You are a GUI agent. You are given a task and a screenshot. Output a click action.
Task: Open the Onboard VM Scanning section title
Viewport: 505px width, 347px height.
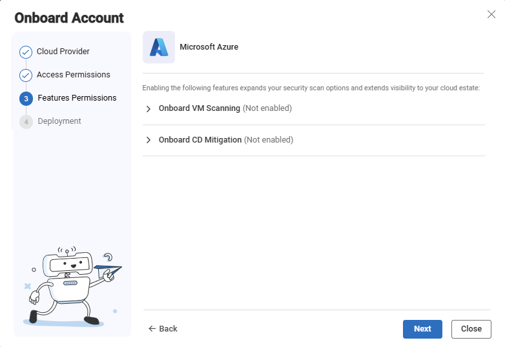[x=200, y=108]
